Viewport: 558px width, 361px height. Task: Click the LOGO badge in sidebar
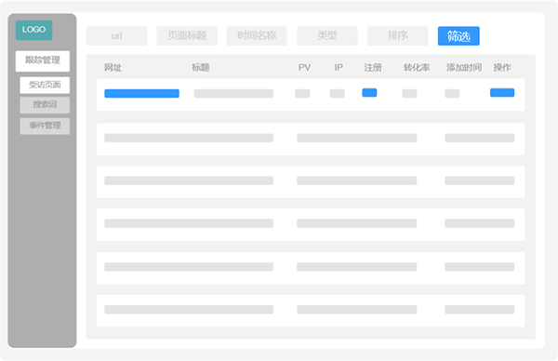[x=33, y=31]
